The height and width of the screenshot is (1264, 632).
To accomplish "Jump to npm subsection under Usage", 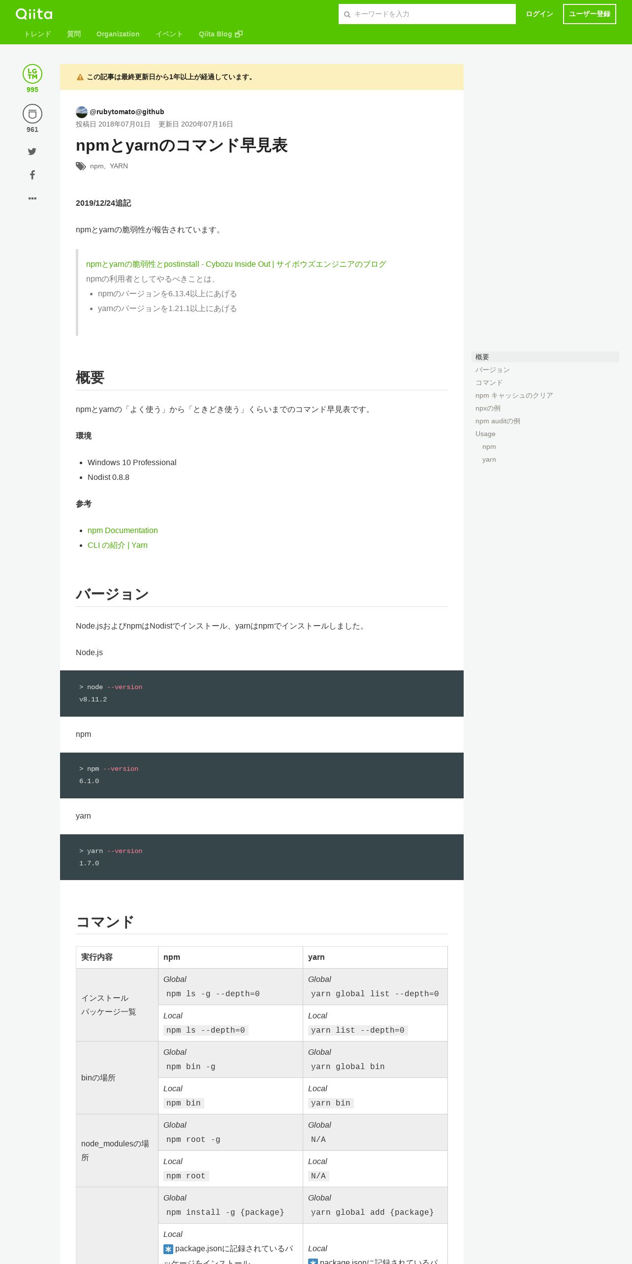I will (489, 446).
